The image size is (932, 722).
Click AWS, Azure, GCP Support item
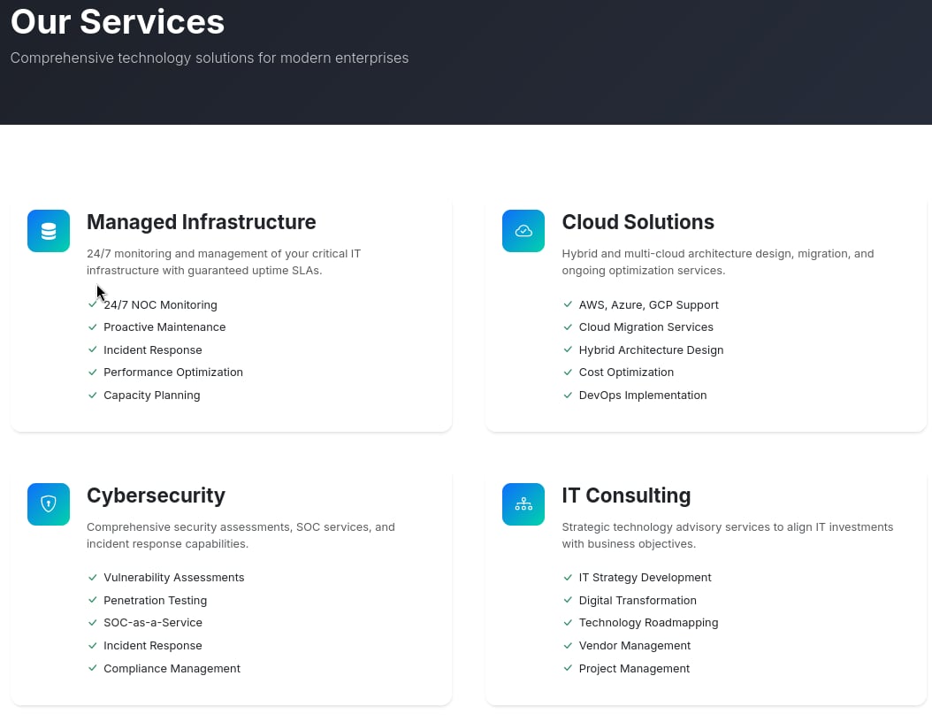pyautogui.click(x=648, y=305)
